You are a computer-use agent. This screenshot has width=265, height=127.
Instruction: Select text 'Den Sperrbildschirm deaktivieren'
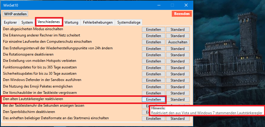[x=29, y=112]
